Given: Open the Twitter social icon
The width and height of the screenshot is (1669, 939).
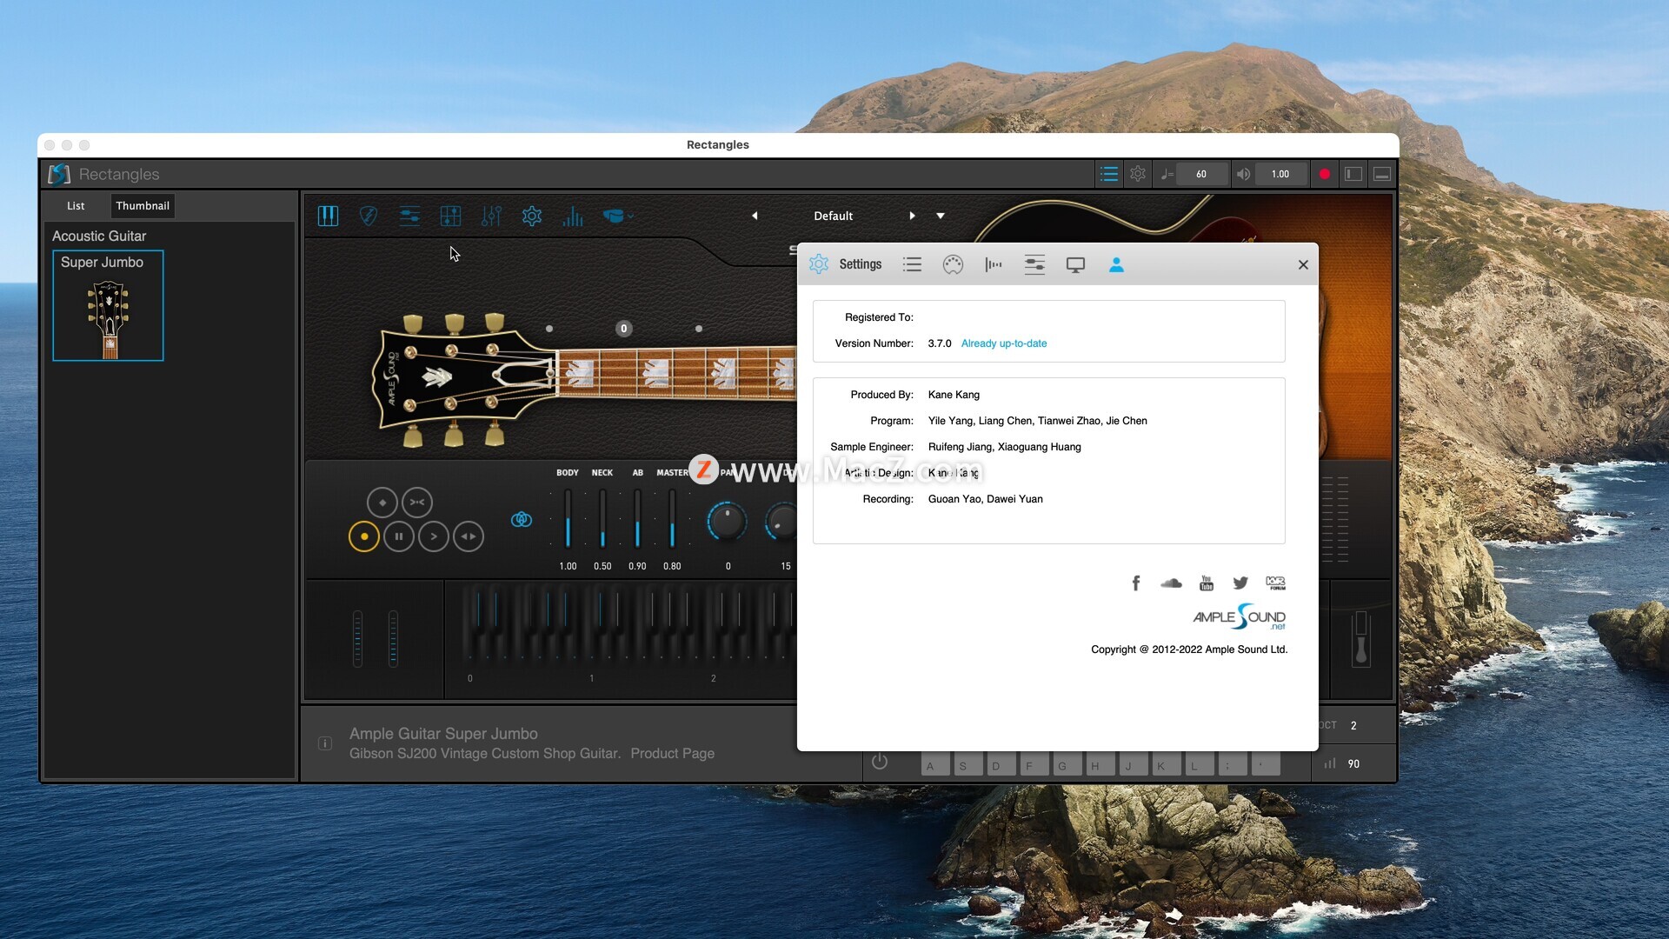Looking at the screenshot, I should pos(1240,583).
